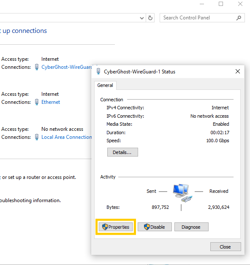Click the CyberGhost-WireGuard adapter icon in list
This screenshot has width=250, height=265.
point(37,67)
